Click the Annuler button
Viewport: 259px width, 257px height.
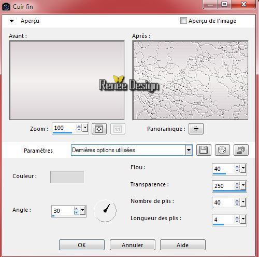click(x=133, y=245)
